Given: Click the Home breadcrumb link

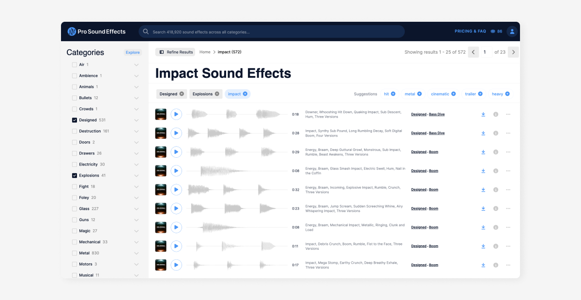Looking at the screenshot, I should pos(205,52).
